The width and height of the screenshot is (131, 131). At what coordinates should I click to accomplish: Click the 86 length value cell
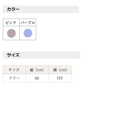point(37,78)
